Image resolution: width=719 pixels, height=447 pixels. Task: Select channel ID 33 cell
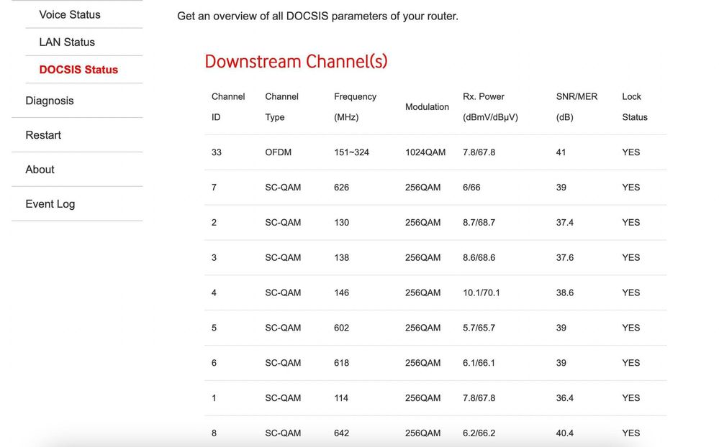click(x=217, y=152)
